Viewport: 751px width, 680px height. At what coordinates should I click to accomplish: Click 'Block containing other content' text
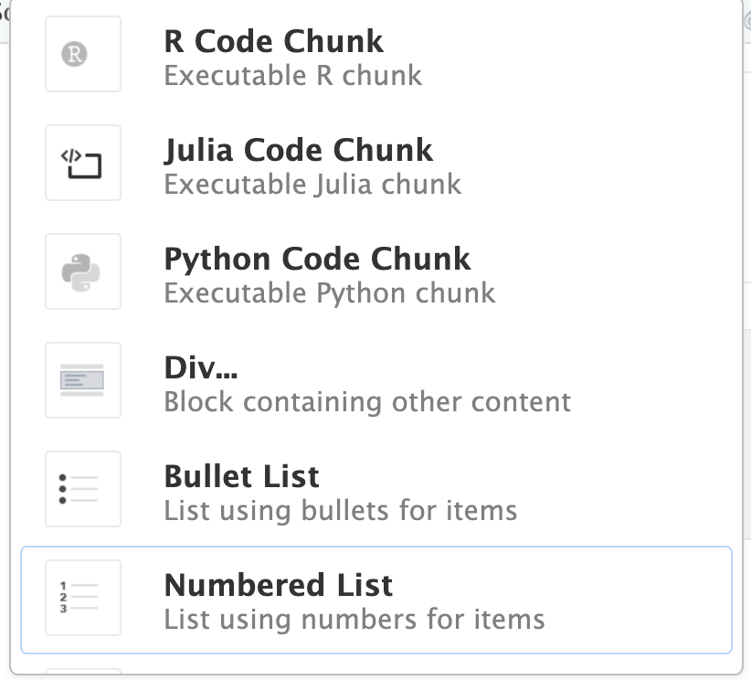[366, 401]
